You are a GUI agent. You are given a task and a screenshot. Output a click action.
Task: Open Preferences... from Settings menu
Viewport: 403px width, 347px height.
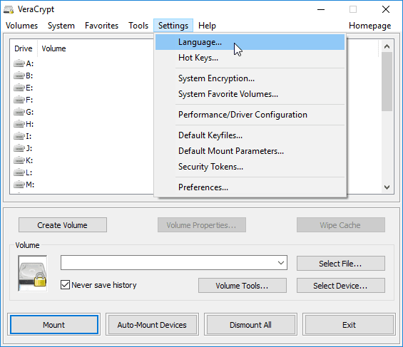[x=250, y=187]
